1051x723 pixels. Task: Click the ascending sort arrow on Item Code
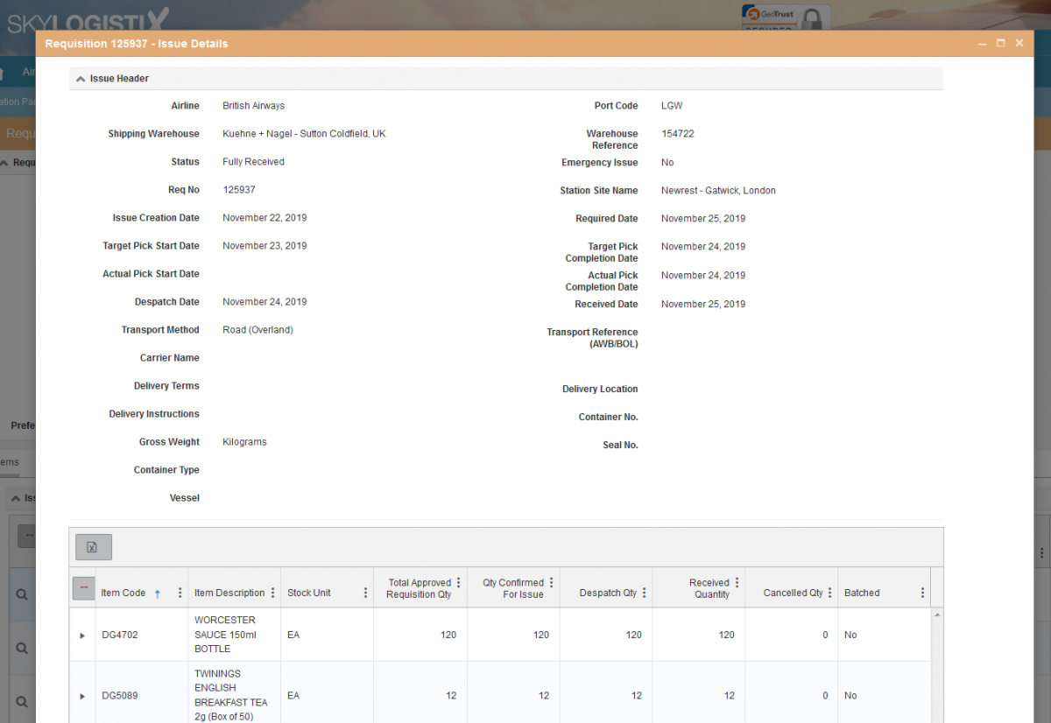[x=157, y=592]
